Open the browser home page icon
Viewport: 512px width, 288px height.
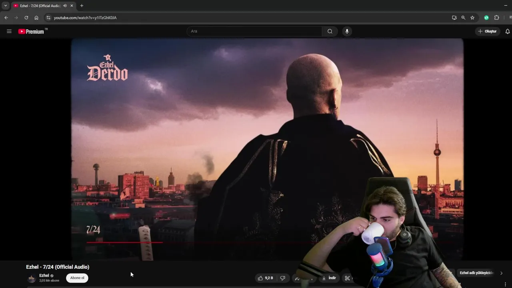[x=36, y=18]
